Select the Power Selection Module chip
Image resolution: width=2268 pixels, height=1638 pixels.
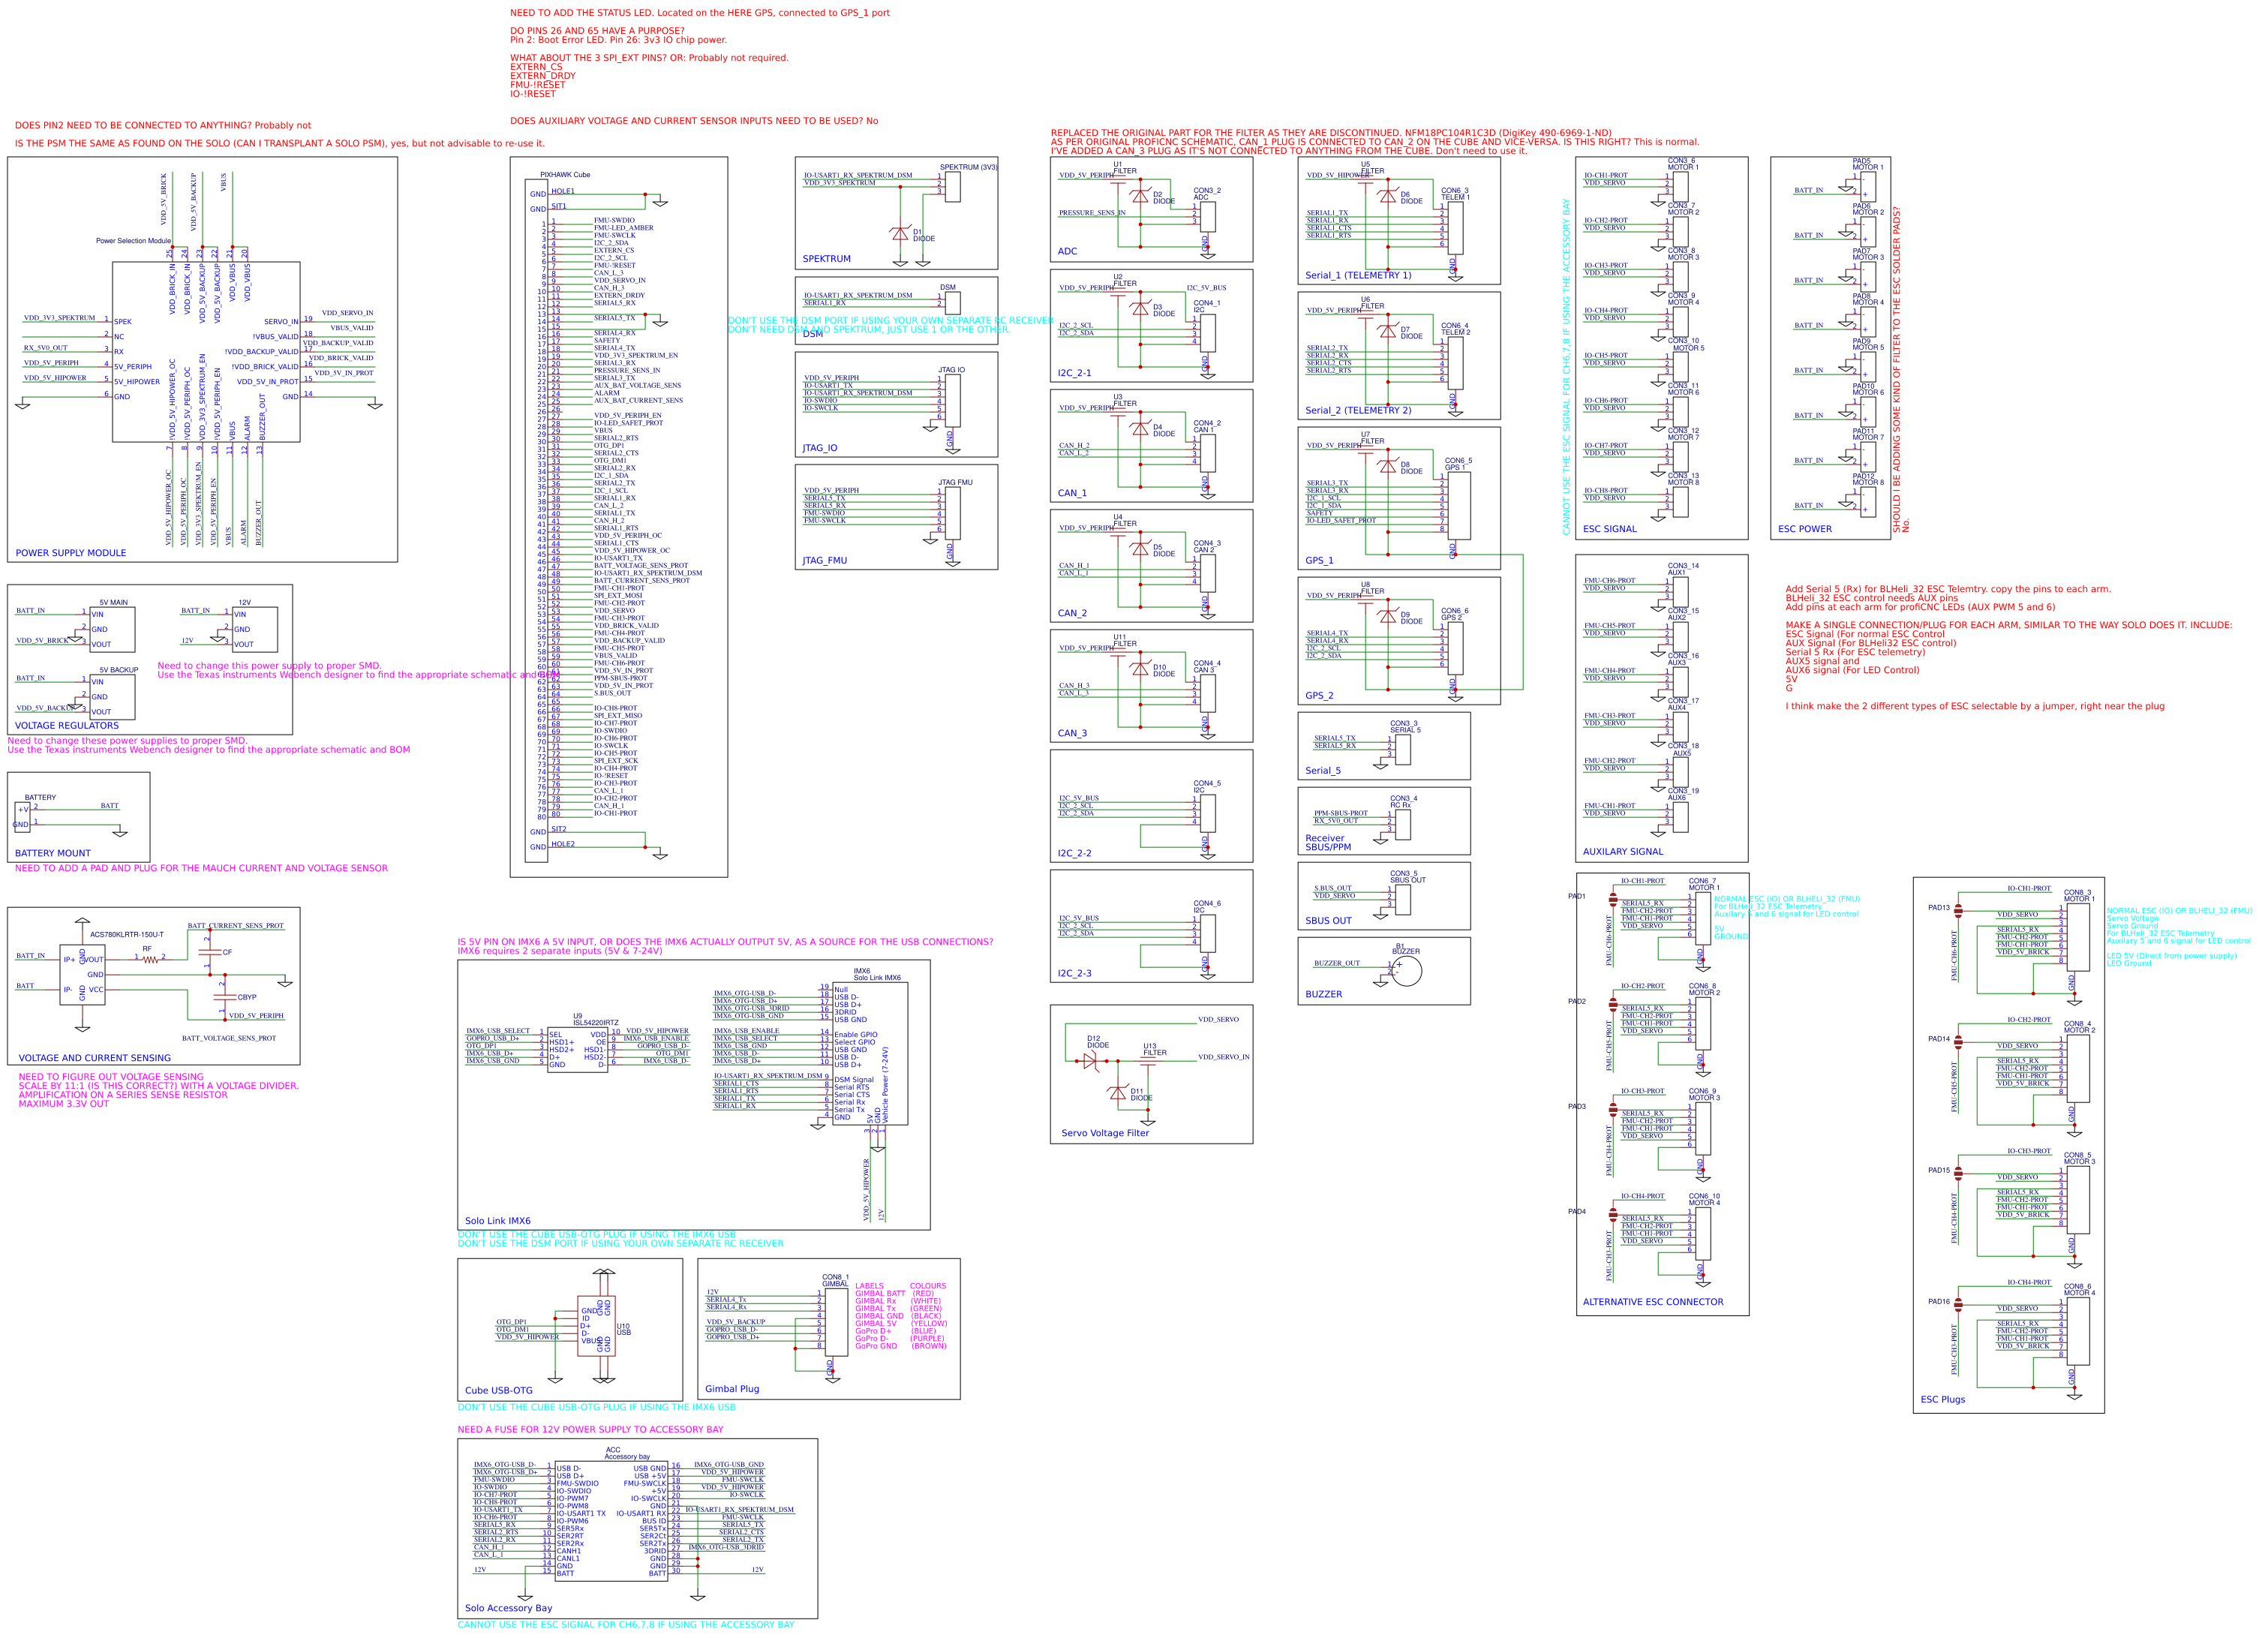pyautogui.click(x=206, y=352)
